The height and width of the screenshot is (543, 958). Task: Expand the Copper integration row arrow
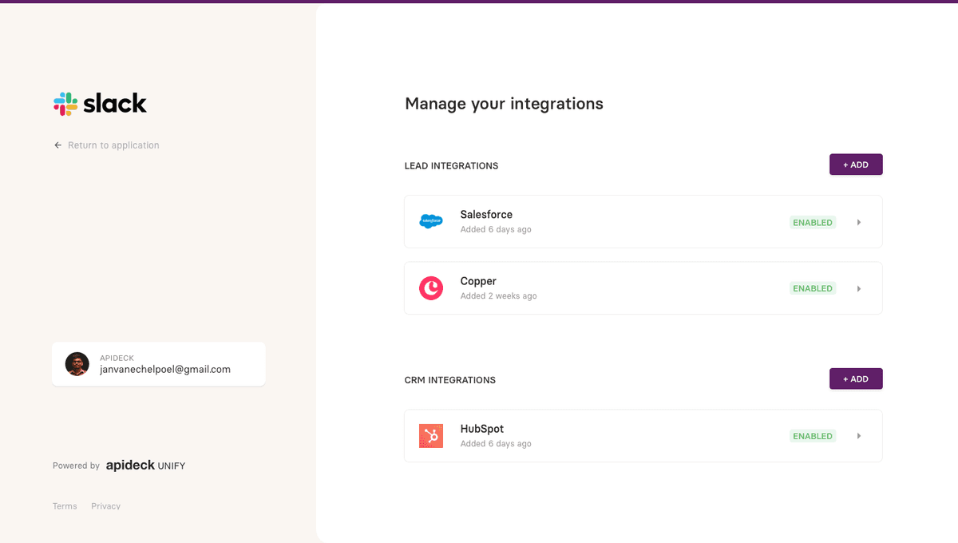click(859, 288)
